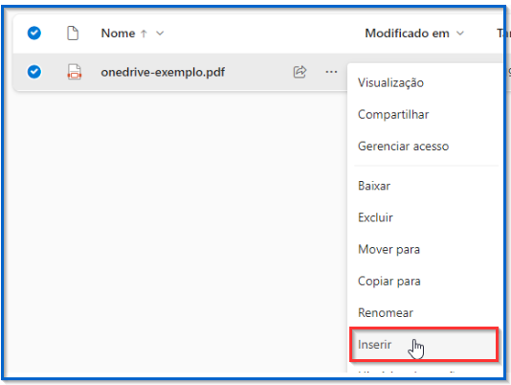Click the PDF file icon of onedrive-exemplo.pdf
This screenshot has width=511, height=385.
click(75, 72)
